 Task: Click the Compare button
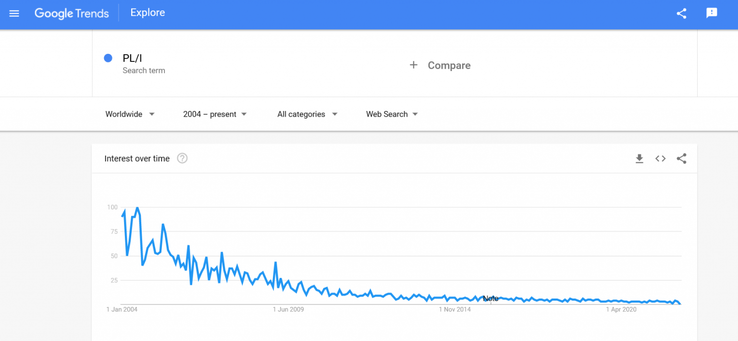coord(440,65)
